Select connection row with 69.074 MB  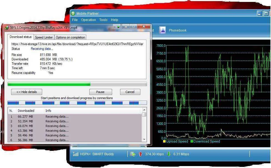point(75,126)
